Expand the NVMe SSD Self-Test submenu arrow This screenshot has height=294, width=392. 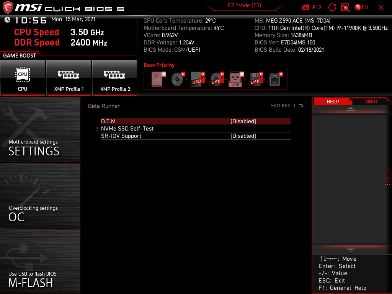pyautogui.click(x=97, y=129)
